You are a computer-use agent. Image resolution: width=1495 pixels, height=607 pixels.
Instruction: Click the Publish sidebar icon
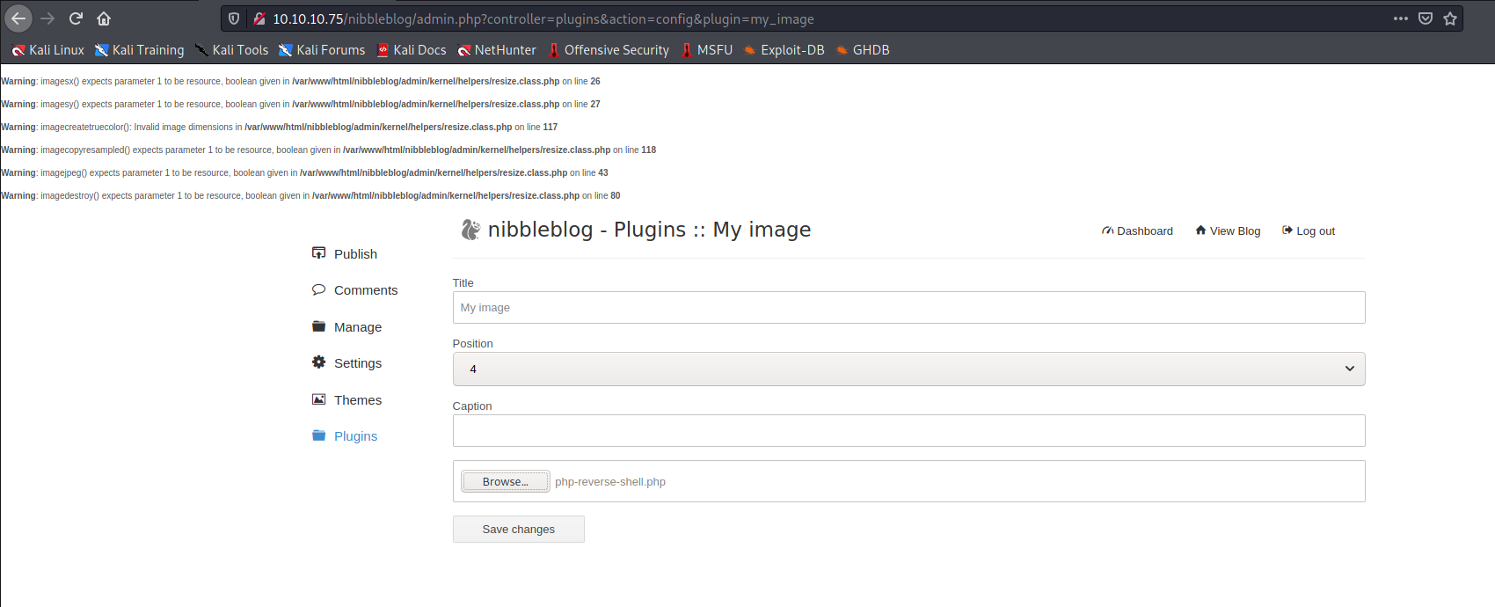pyautogui.click(x=318, y=253)
